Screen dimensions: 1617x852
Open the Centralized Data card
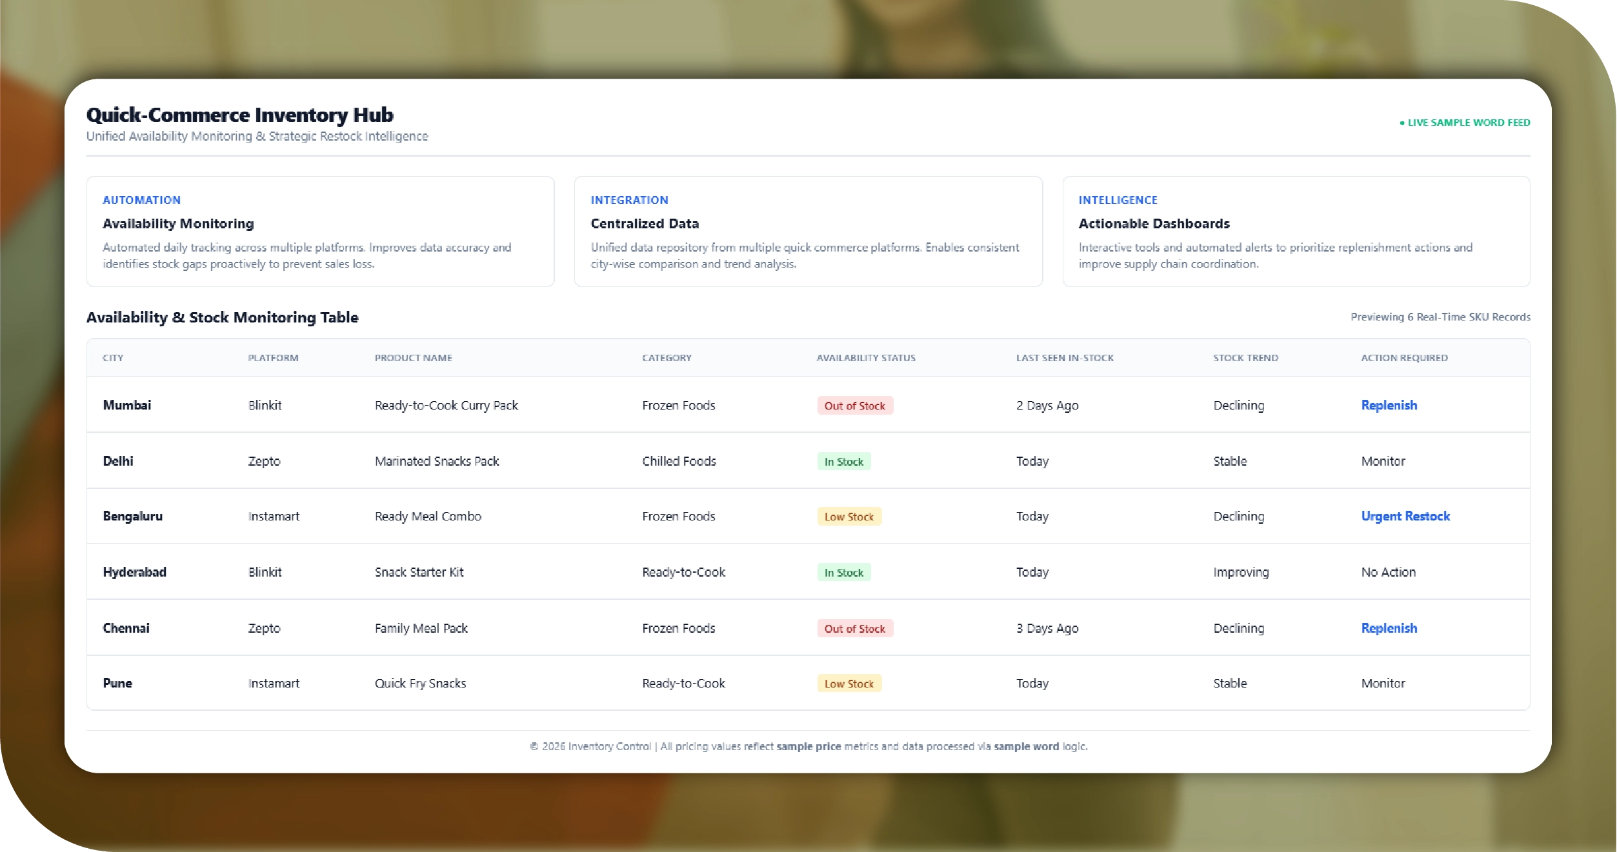tap(808, 232)
